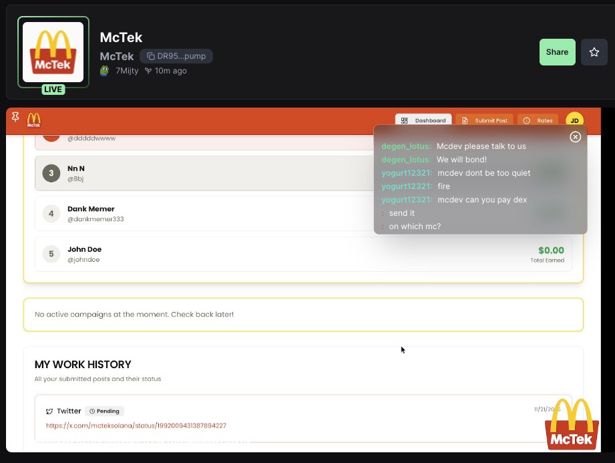615x463 pixels.
Task: Click the Dank Memer leaderboard entry
Action: [300, 212]
